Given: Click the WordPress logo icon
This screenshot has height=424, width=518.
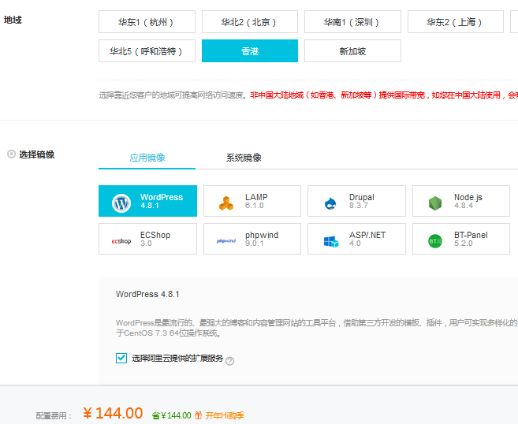Looking at the screenshot, I should [x=121, y=203].
